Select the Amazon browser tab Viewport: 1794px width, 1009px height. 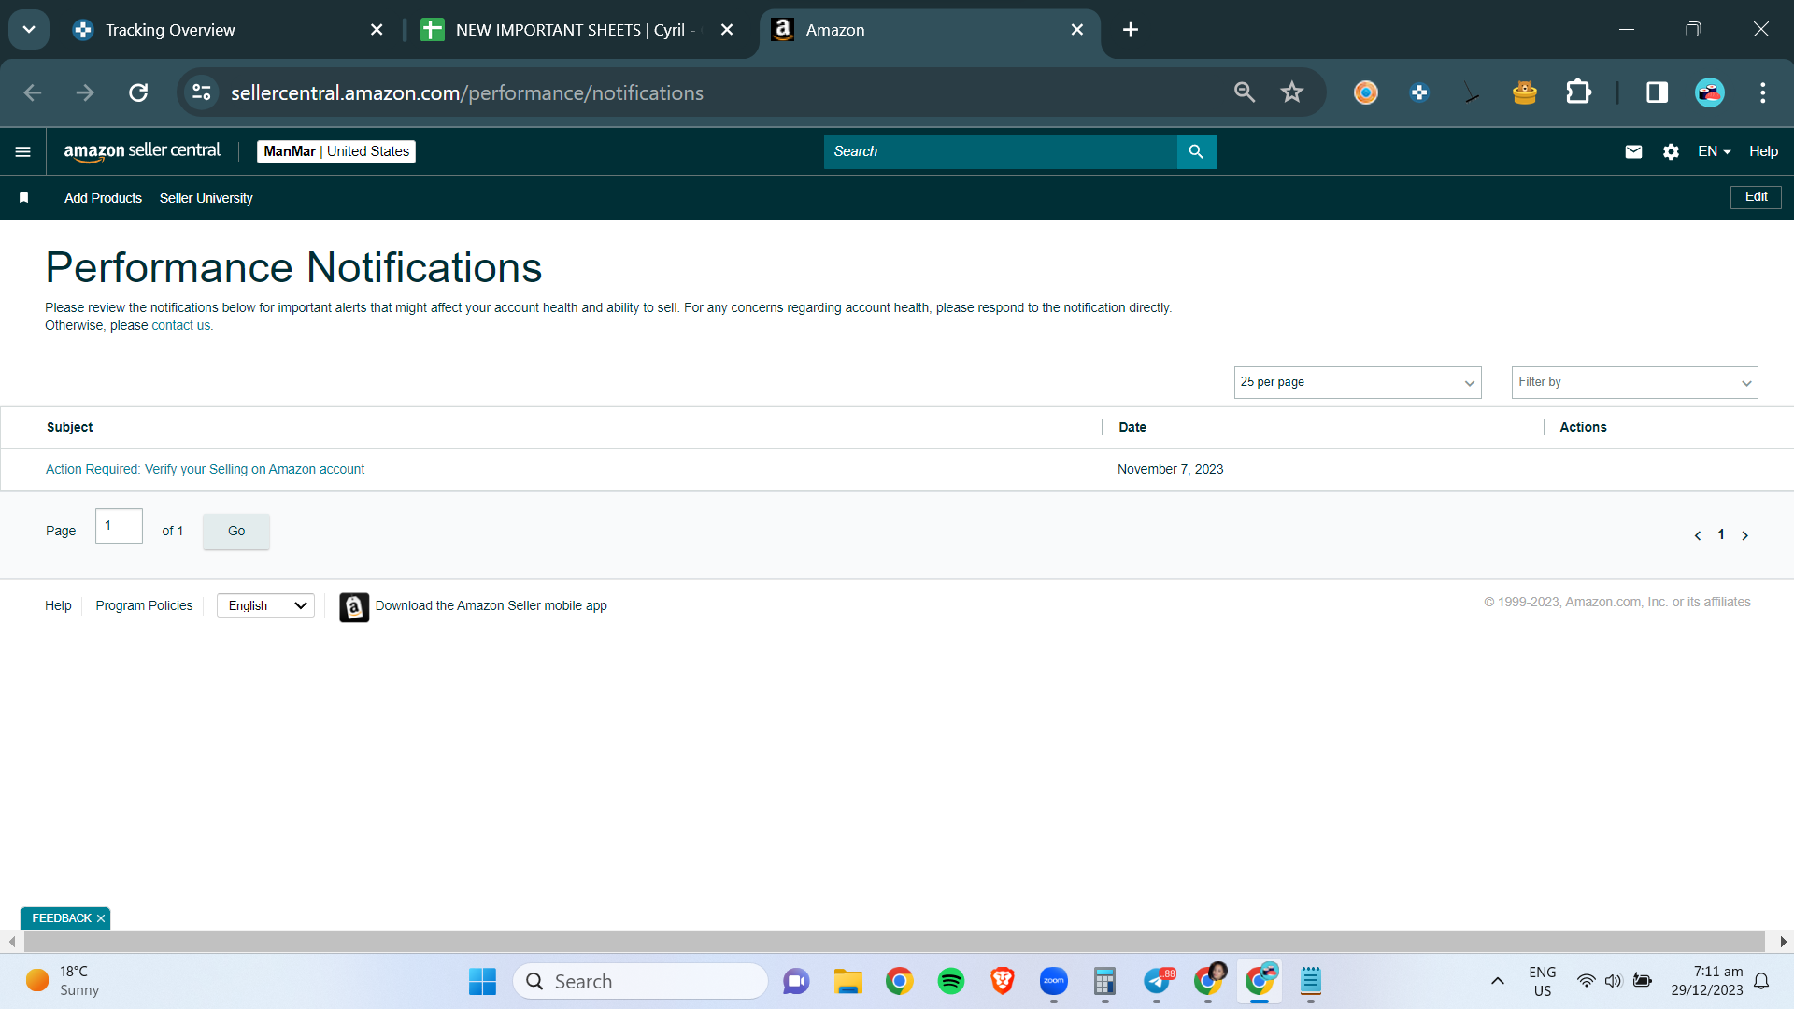835,30
